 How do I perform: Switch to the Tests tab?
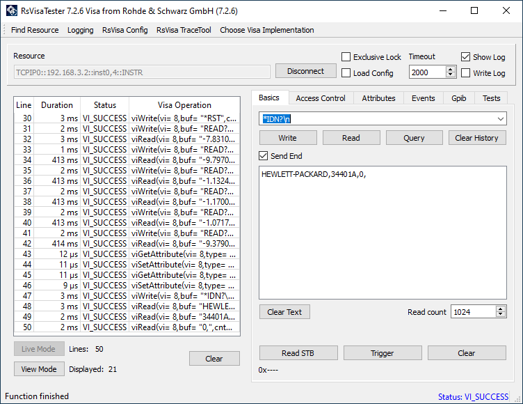491,98
